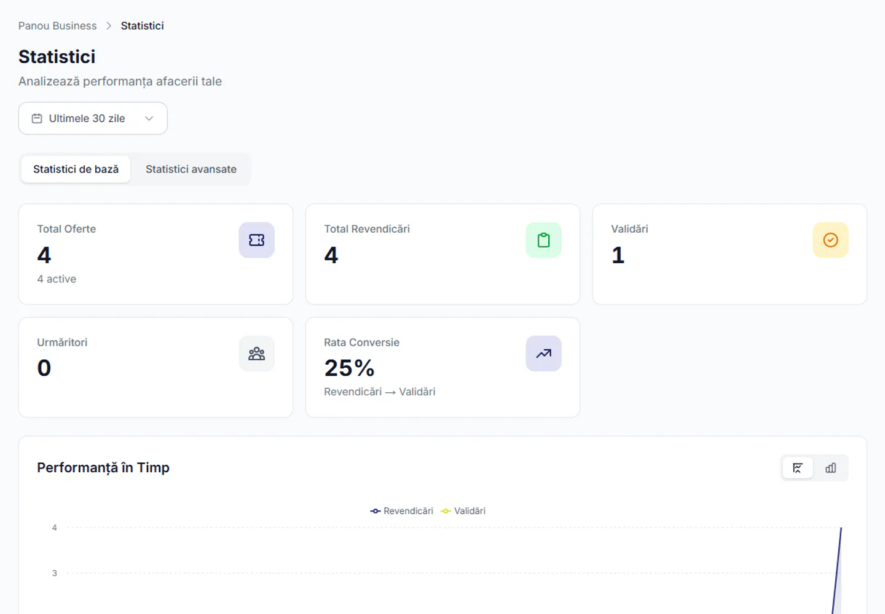Open the Ultimele 30 zile date dropdown
Screen dimensions: 885x614
[x=93, y=119]
